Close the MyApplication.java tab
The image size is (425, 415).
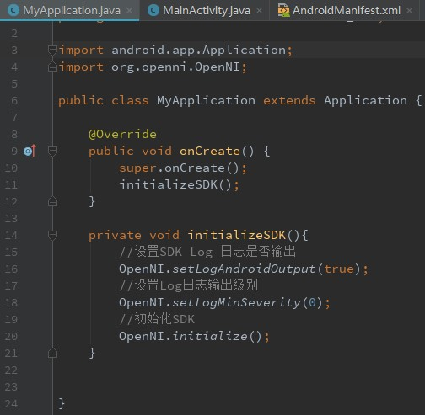pos(129,11)
